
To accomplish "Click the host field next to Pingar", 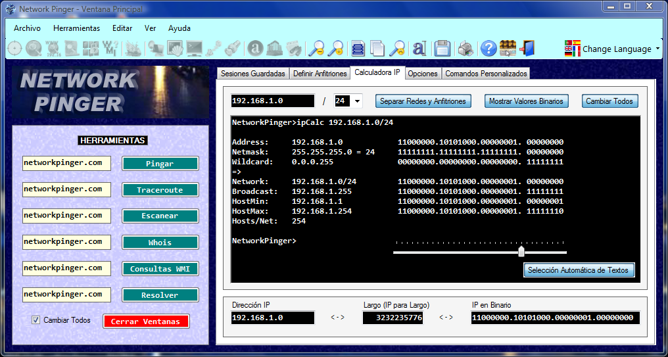I will click(x=66, y=163).
